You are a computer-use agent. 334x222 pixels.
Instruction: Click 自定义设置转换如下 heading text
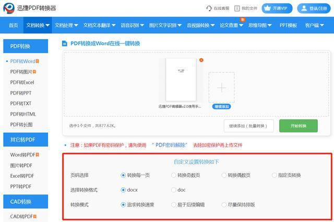(196, 162)
